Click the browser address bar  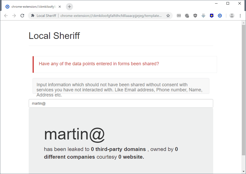tap(110, 16)
